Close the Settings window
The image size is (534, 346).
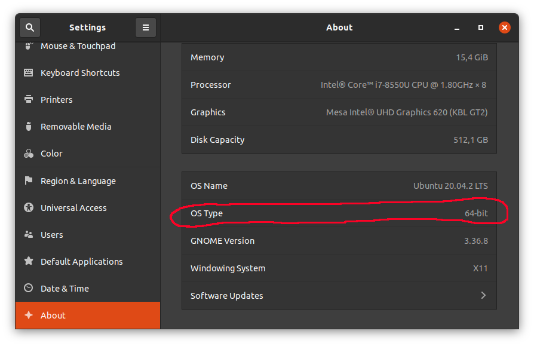pyautogui.click(x=504, y=27)
